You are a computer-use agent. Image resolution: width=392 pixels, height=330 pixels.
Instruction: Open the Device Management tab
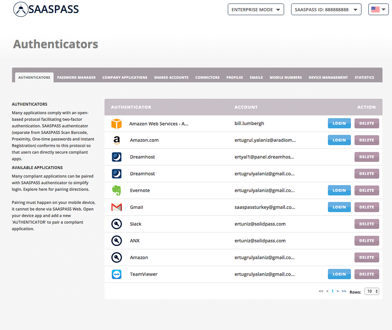pyautogui.click(x=328, y=77)
